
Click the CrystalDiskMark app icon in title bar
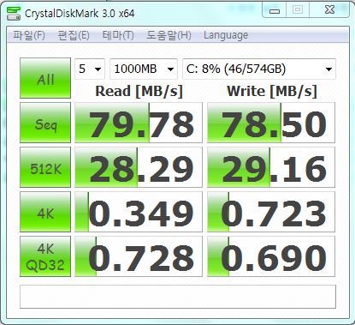(x=14, y=14)
